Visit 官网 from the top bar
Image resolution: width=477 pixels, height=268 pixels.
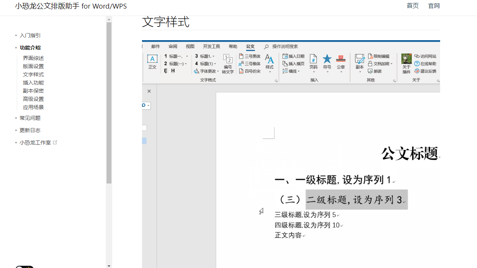[x=434, y=6]
